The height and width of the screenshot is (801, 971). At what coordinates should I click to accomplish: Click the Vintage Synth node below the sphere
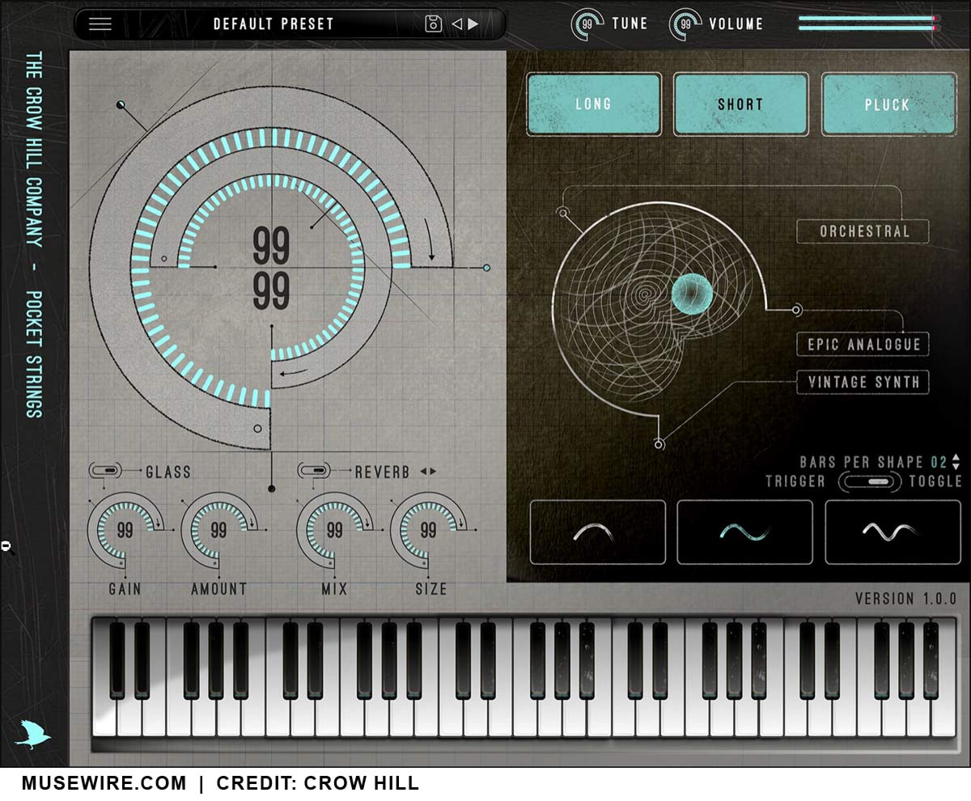[659, 443]
